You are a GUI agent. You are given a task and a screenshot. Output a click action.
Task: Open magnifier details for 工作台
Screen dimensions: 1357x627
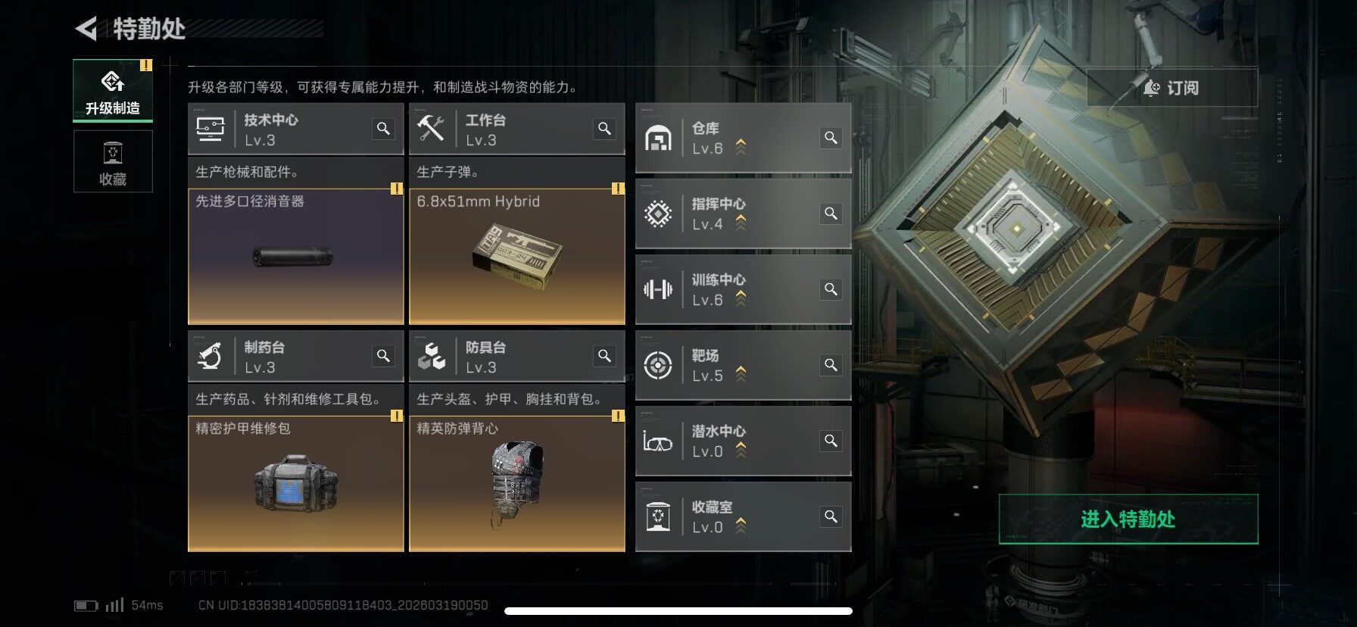click(x=604, y=129)
